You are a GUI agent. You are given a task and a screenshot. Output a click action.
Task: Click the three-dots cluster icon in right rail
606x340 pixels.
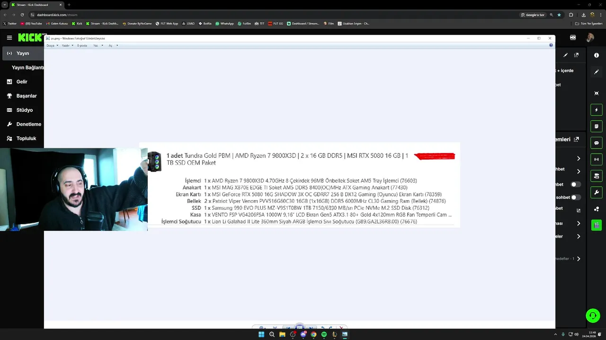pos(597,209)
